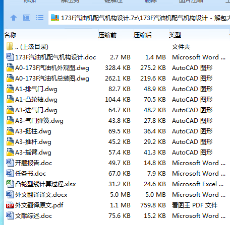The width and height of the screenshot is (230, 225).
Task: Click the 219.6 KB compressed size cell
Action: coord(153,79)
